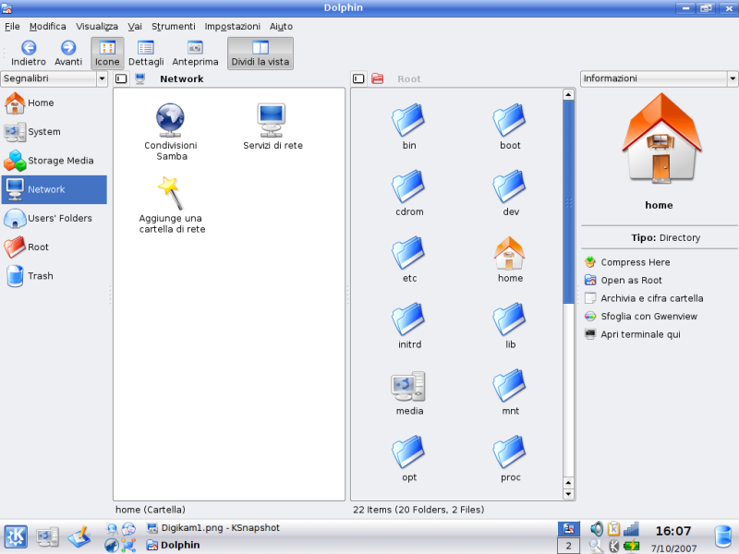Click Compress Here action link
This screenshot has width=739, height=554.
[x=635, y=262]
